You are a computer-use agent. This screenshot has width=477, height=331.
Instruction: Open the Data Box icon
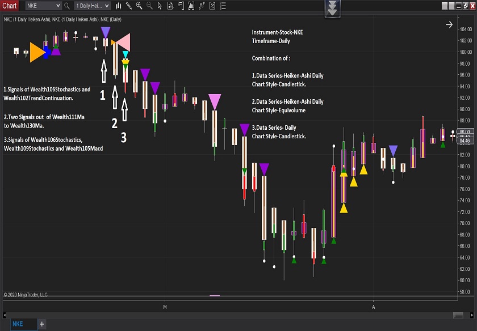click(170, 6)
